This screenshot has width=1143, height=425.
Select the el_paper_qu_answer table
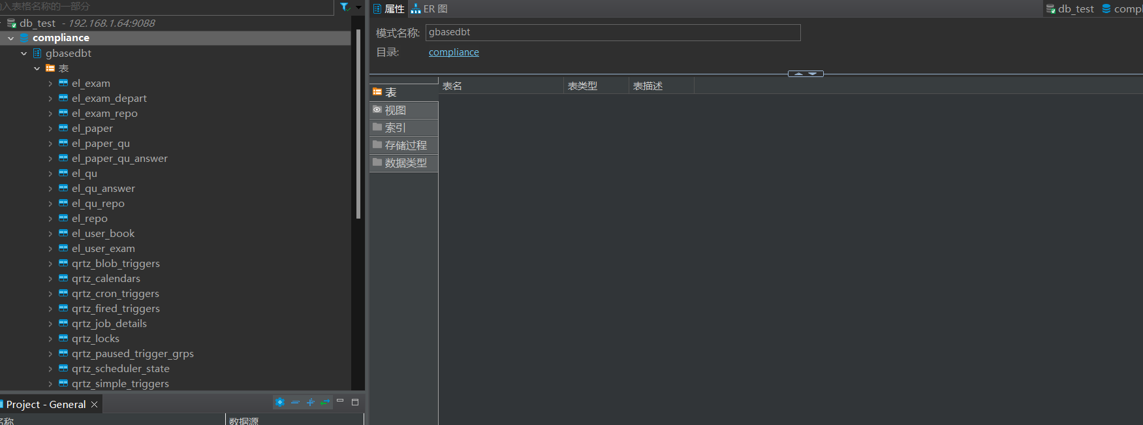pos(119,159)
